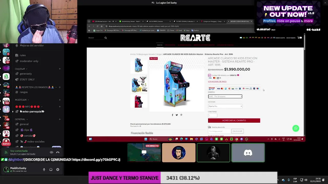Reload the browser page
Image resolution: width=328 pixels, height=184 pixels.
97,26
